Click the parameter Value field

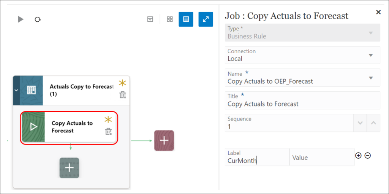click(x=321, y=157)
